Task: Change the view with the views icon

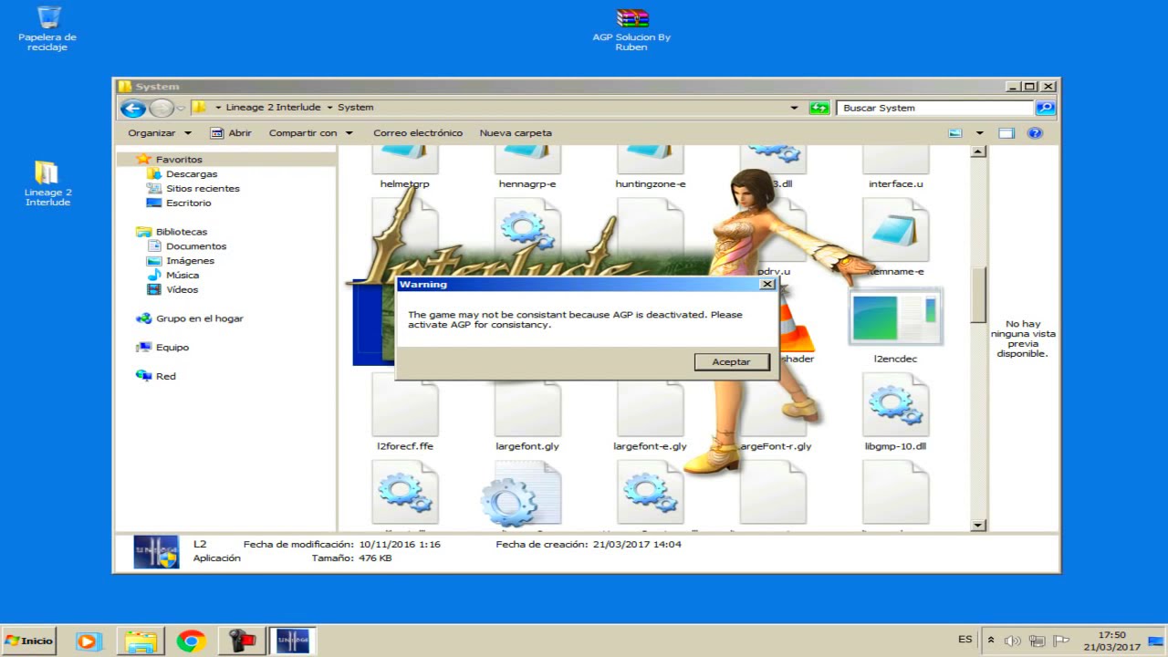Action: tap(955, 133)
